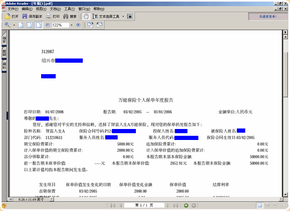Click the 搜索 binoculars search icon
This screenshot has height=211, width=290.
click(x=66, y=16)
